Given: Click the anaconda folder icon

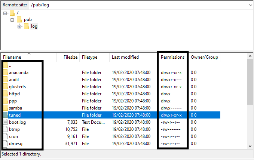Looking at the screenshot, I should click(5, 73).
